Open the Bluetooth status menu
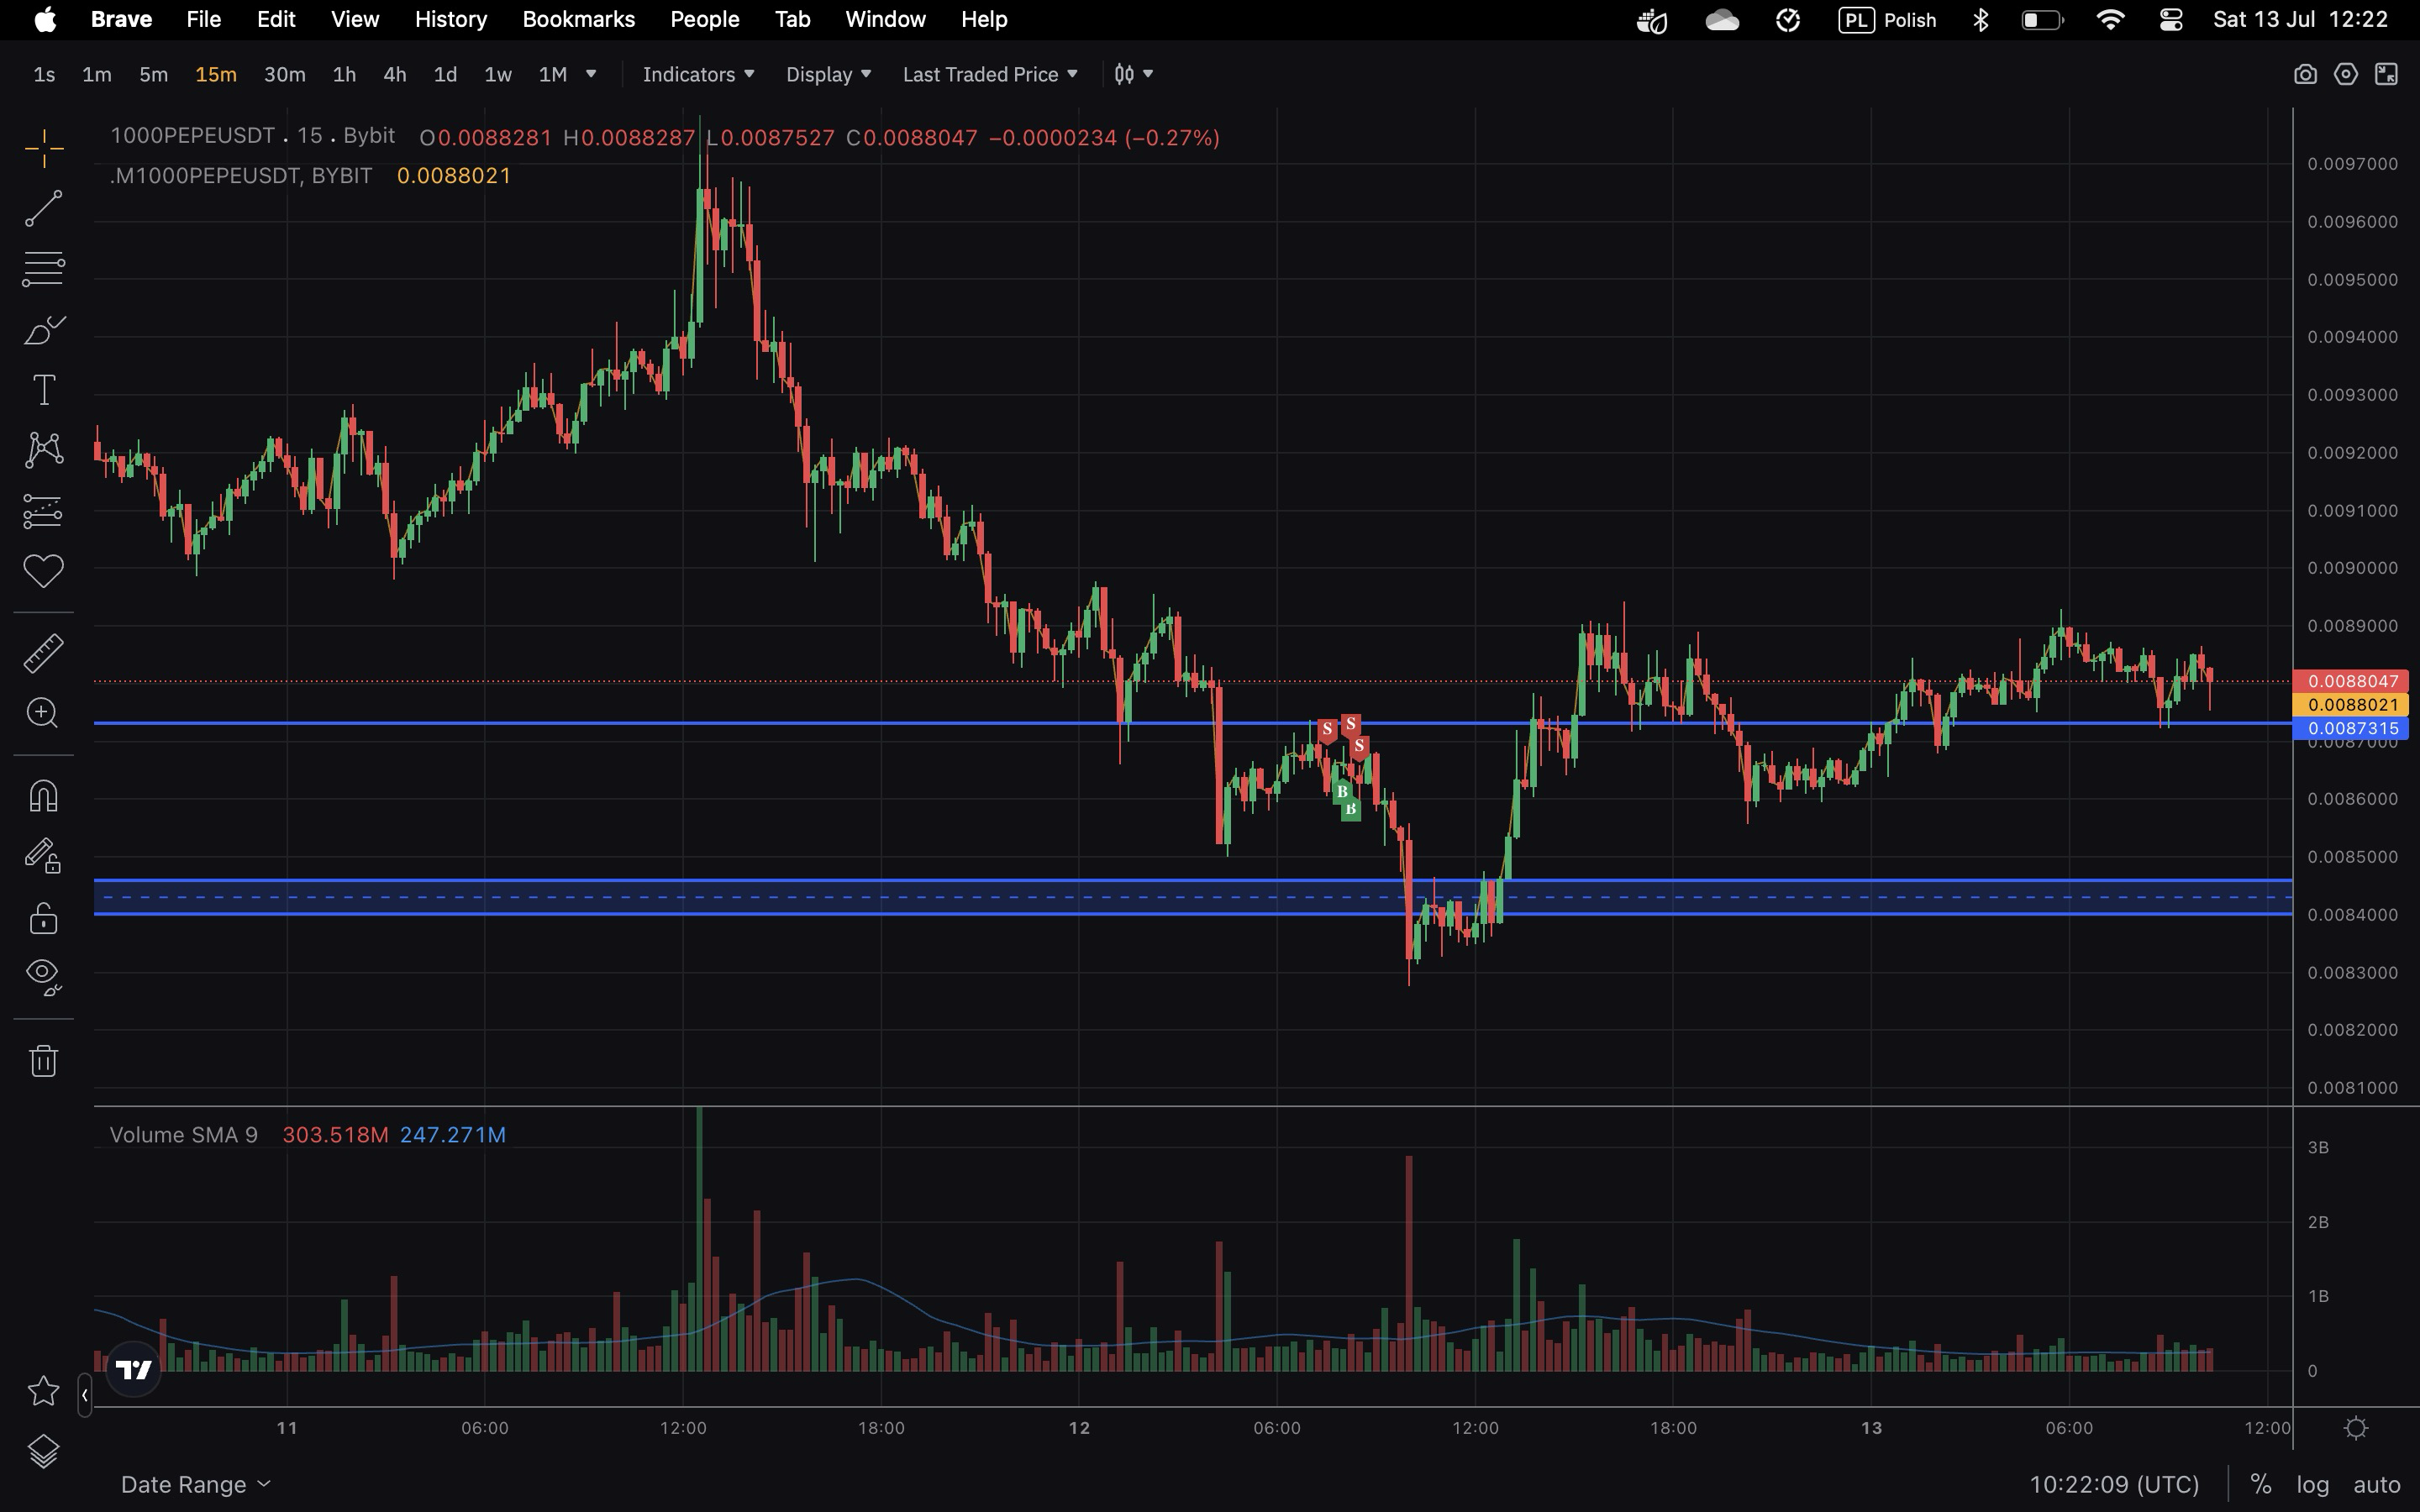 coord(1981,19)
